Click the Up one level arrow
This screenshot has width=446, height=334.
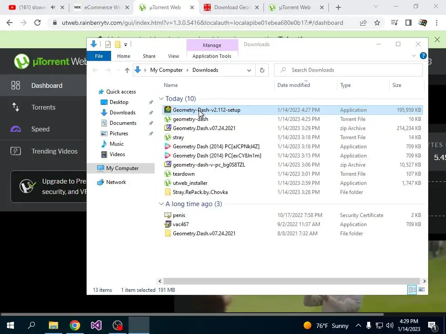tap(127, 70)
